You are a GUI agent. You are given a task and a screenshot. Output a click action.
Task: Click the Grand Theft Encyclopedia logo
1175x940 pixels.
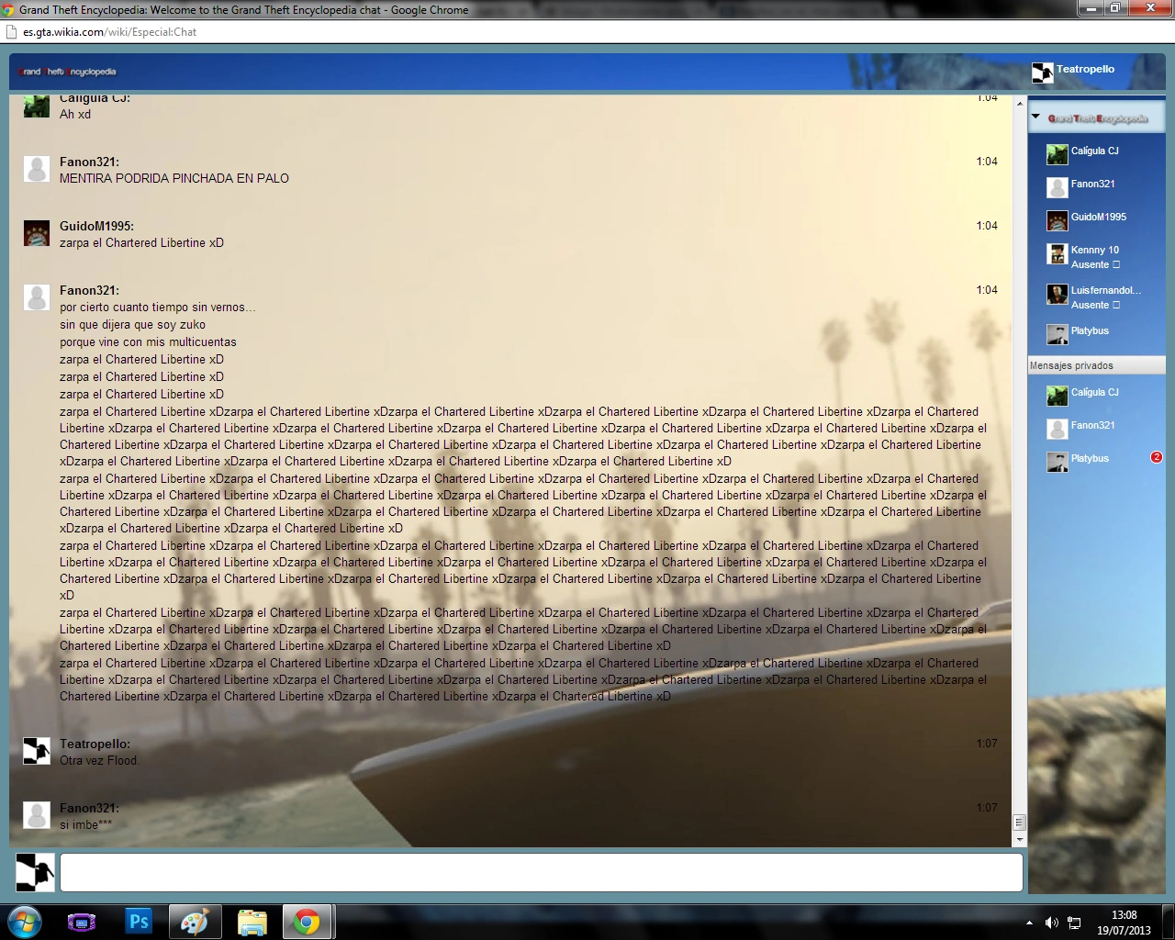68,72
